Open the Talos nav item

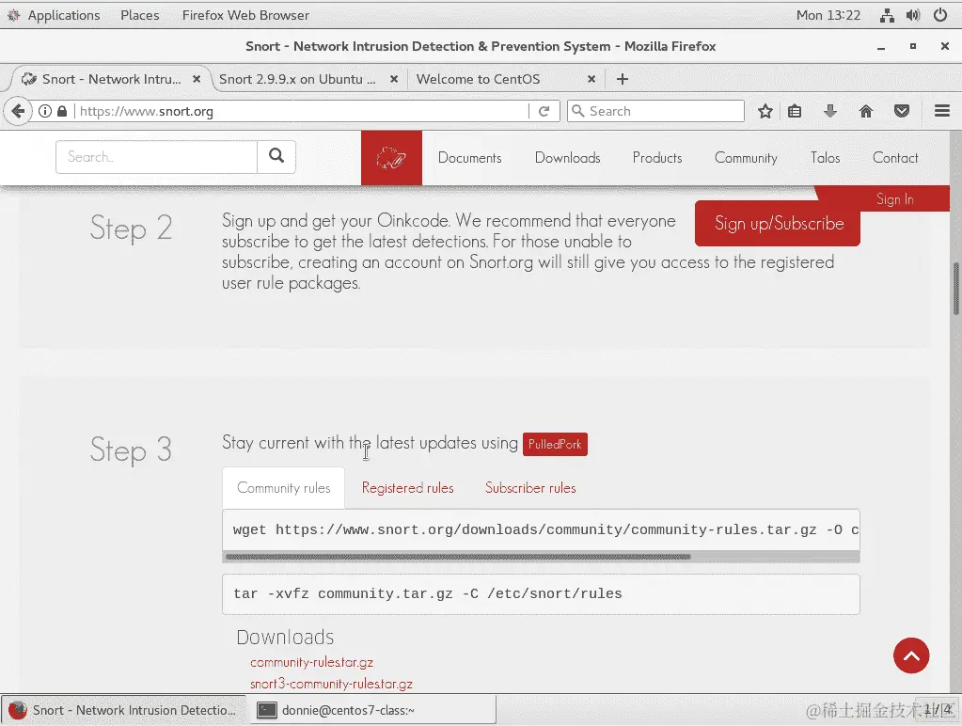tap(826, 158)
